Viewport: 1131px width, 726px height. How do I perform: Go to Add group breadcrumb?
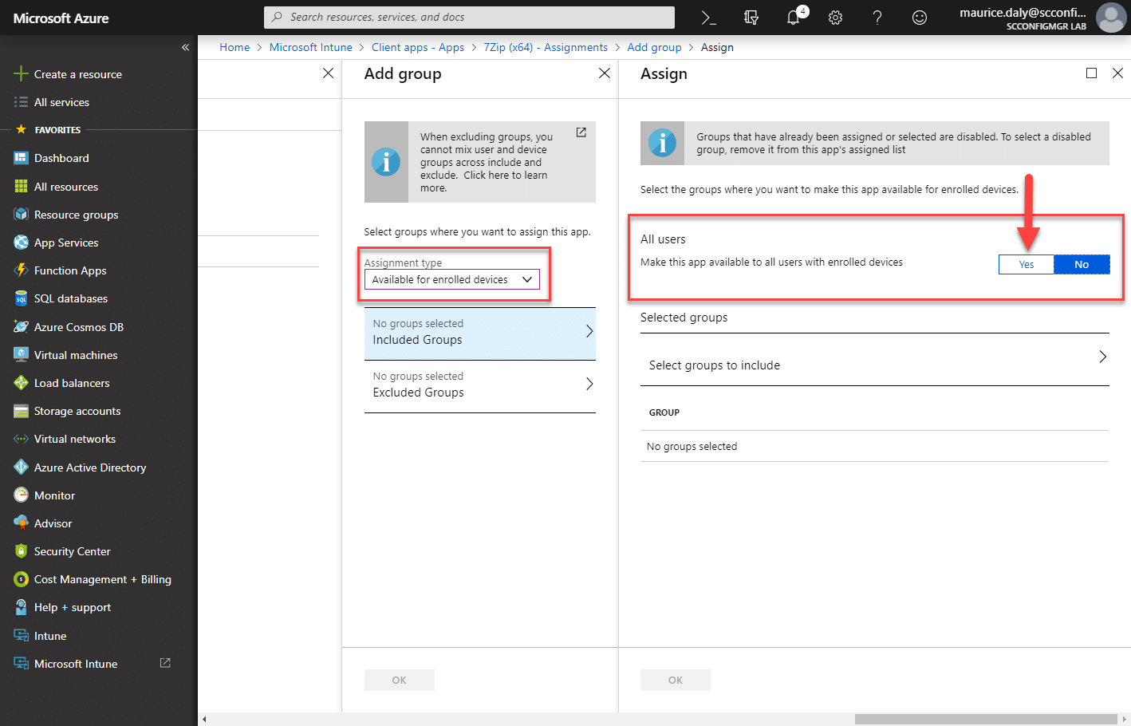pyautogui.click(x=655, y=47)
